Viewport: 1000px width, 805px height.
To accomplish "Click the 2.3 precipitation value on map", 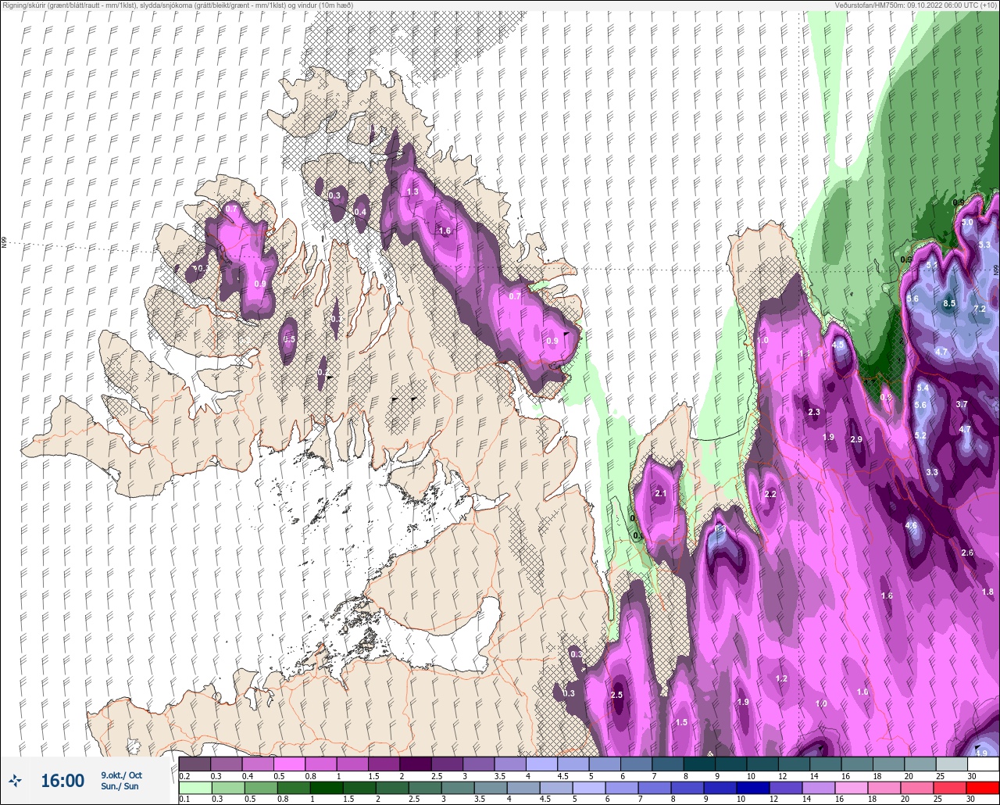I will click(814, 412).
